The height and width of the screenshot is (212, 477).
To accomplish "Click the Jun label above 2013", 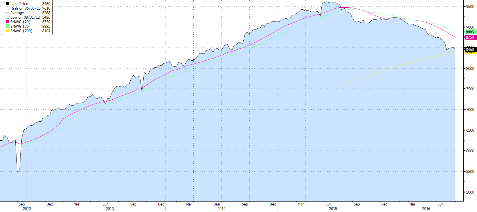I will [x=106, y=204].
